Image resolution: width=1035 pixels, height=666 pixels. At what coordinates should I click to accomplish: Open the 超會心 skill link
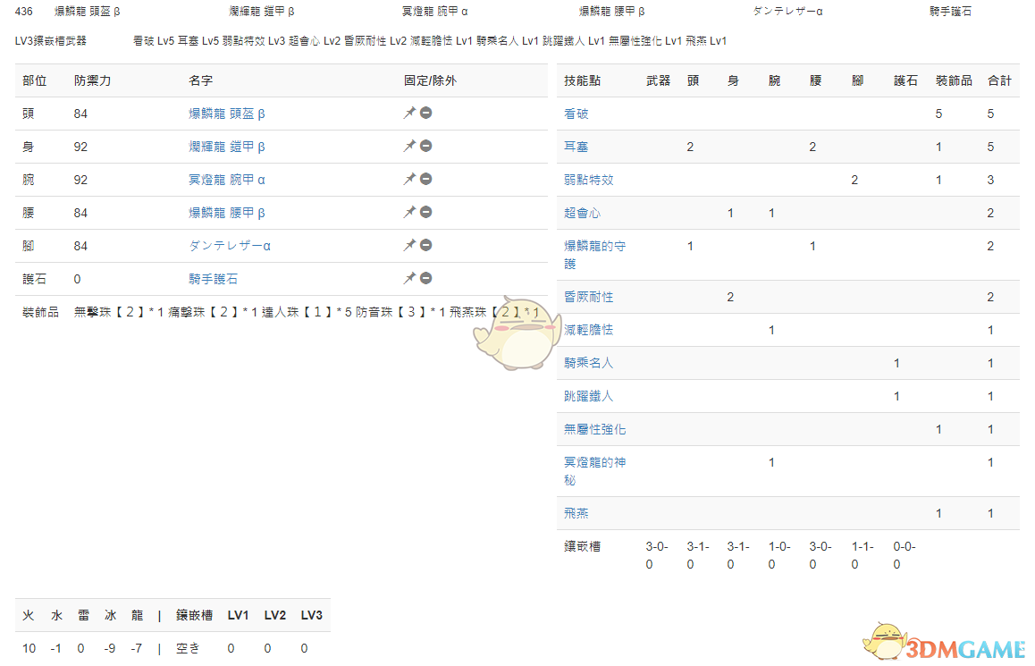pos(582,213)
